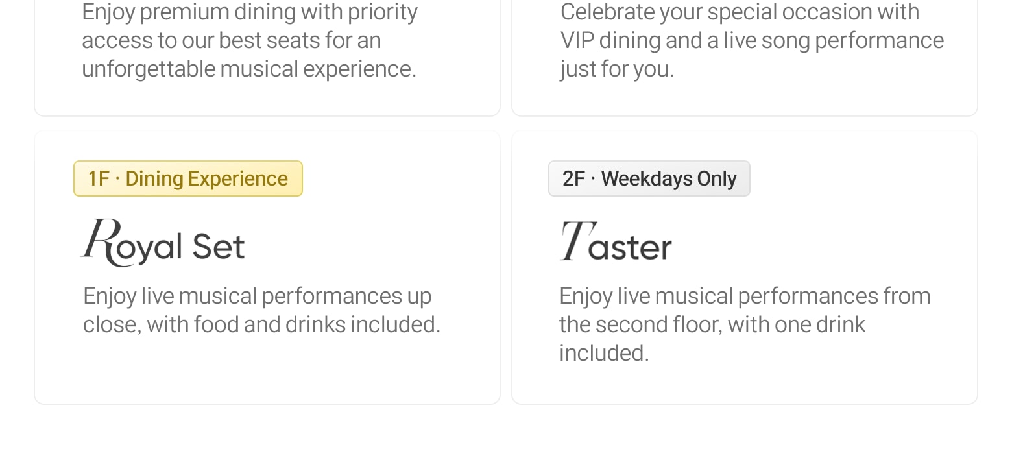Select the VIP dining live song card
1012x449 pixels.
(x=745, y=58)
